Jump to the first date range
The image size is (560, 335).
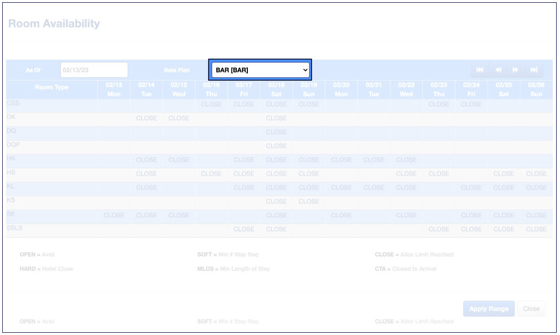click(480, 70)
